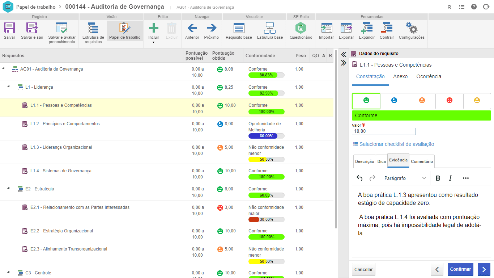Image resolution: width=494 pixels, height=278 pixels.
Task: Select the blue smiley rating option
Action: (x=394, y=101)
